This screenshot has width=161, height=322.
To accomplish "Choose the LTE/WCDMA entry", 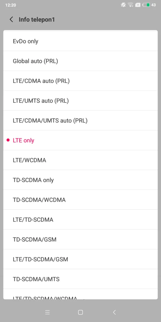I will [x=80, y=160].
